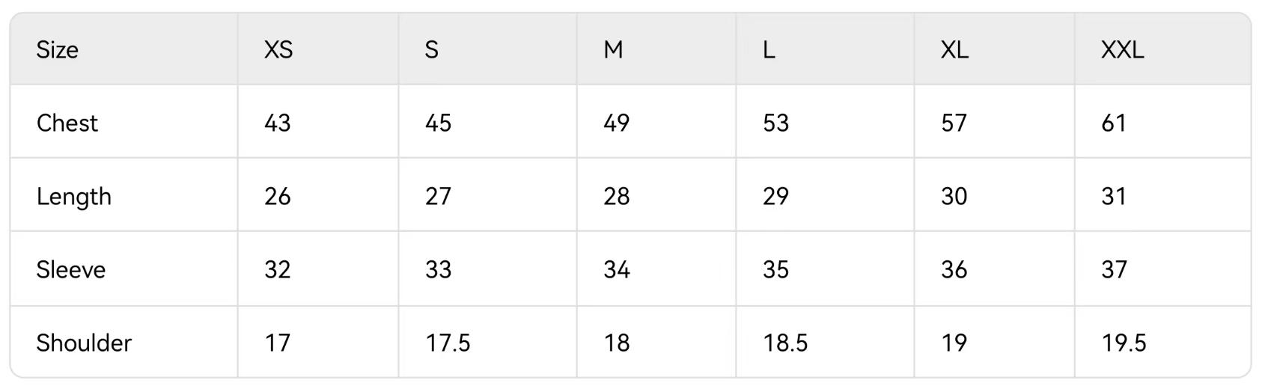Click chest value 61 for XXL
The width and height of the screenshot is (1265, 392).
pos(1114,123)
